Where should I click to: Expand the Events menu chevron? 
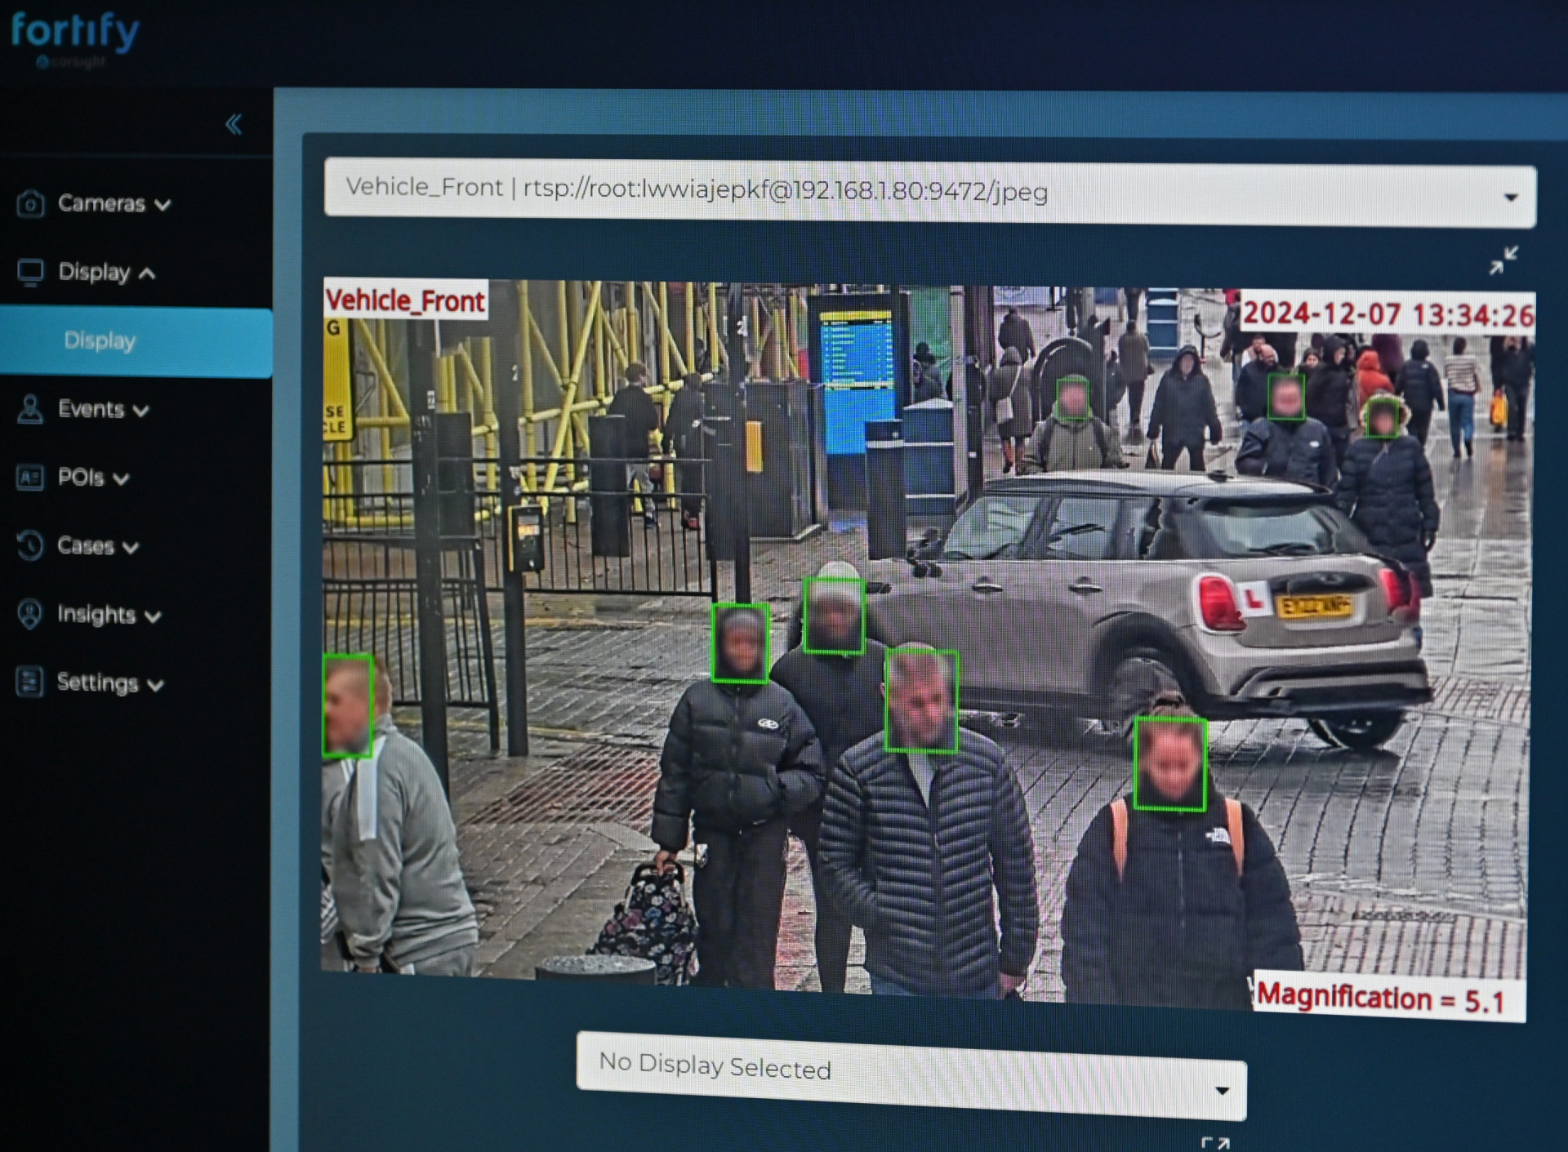141,411
